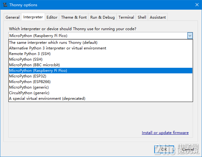Select CircuitPython (generic) interpreter
202x157 pixels.
pos(101,93)
